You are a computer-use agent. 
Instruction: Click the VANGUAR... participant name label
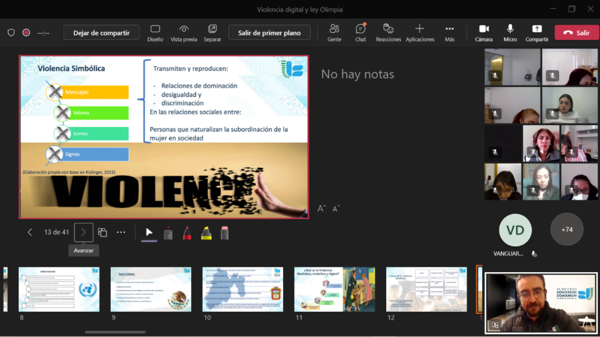coord(508,254)
